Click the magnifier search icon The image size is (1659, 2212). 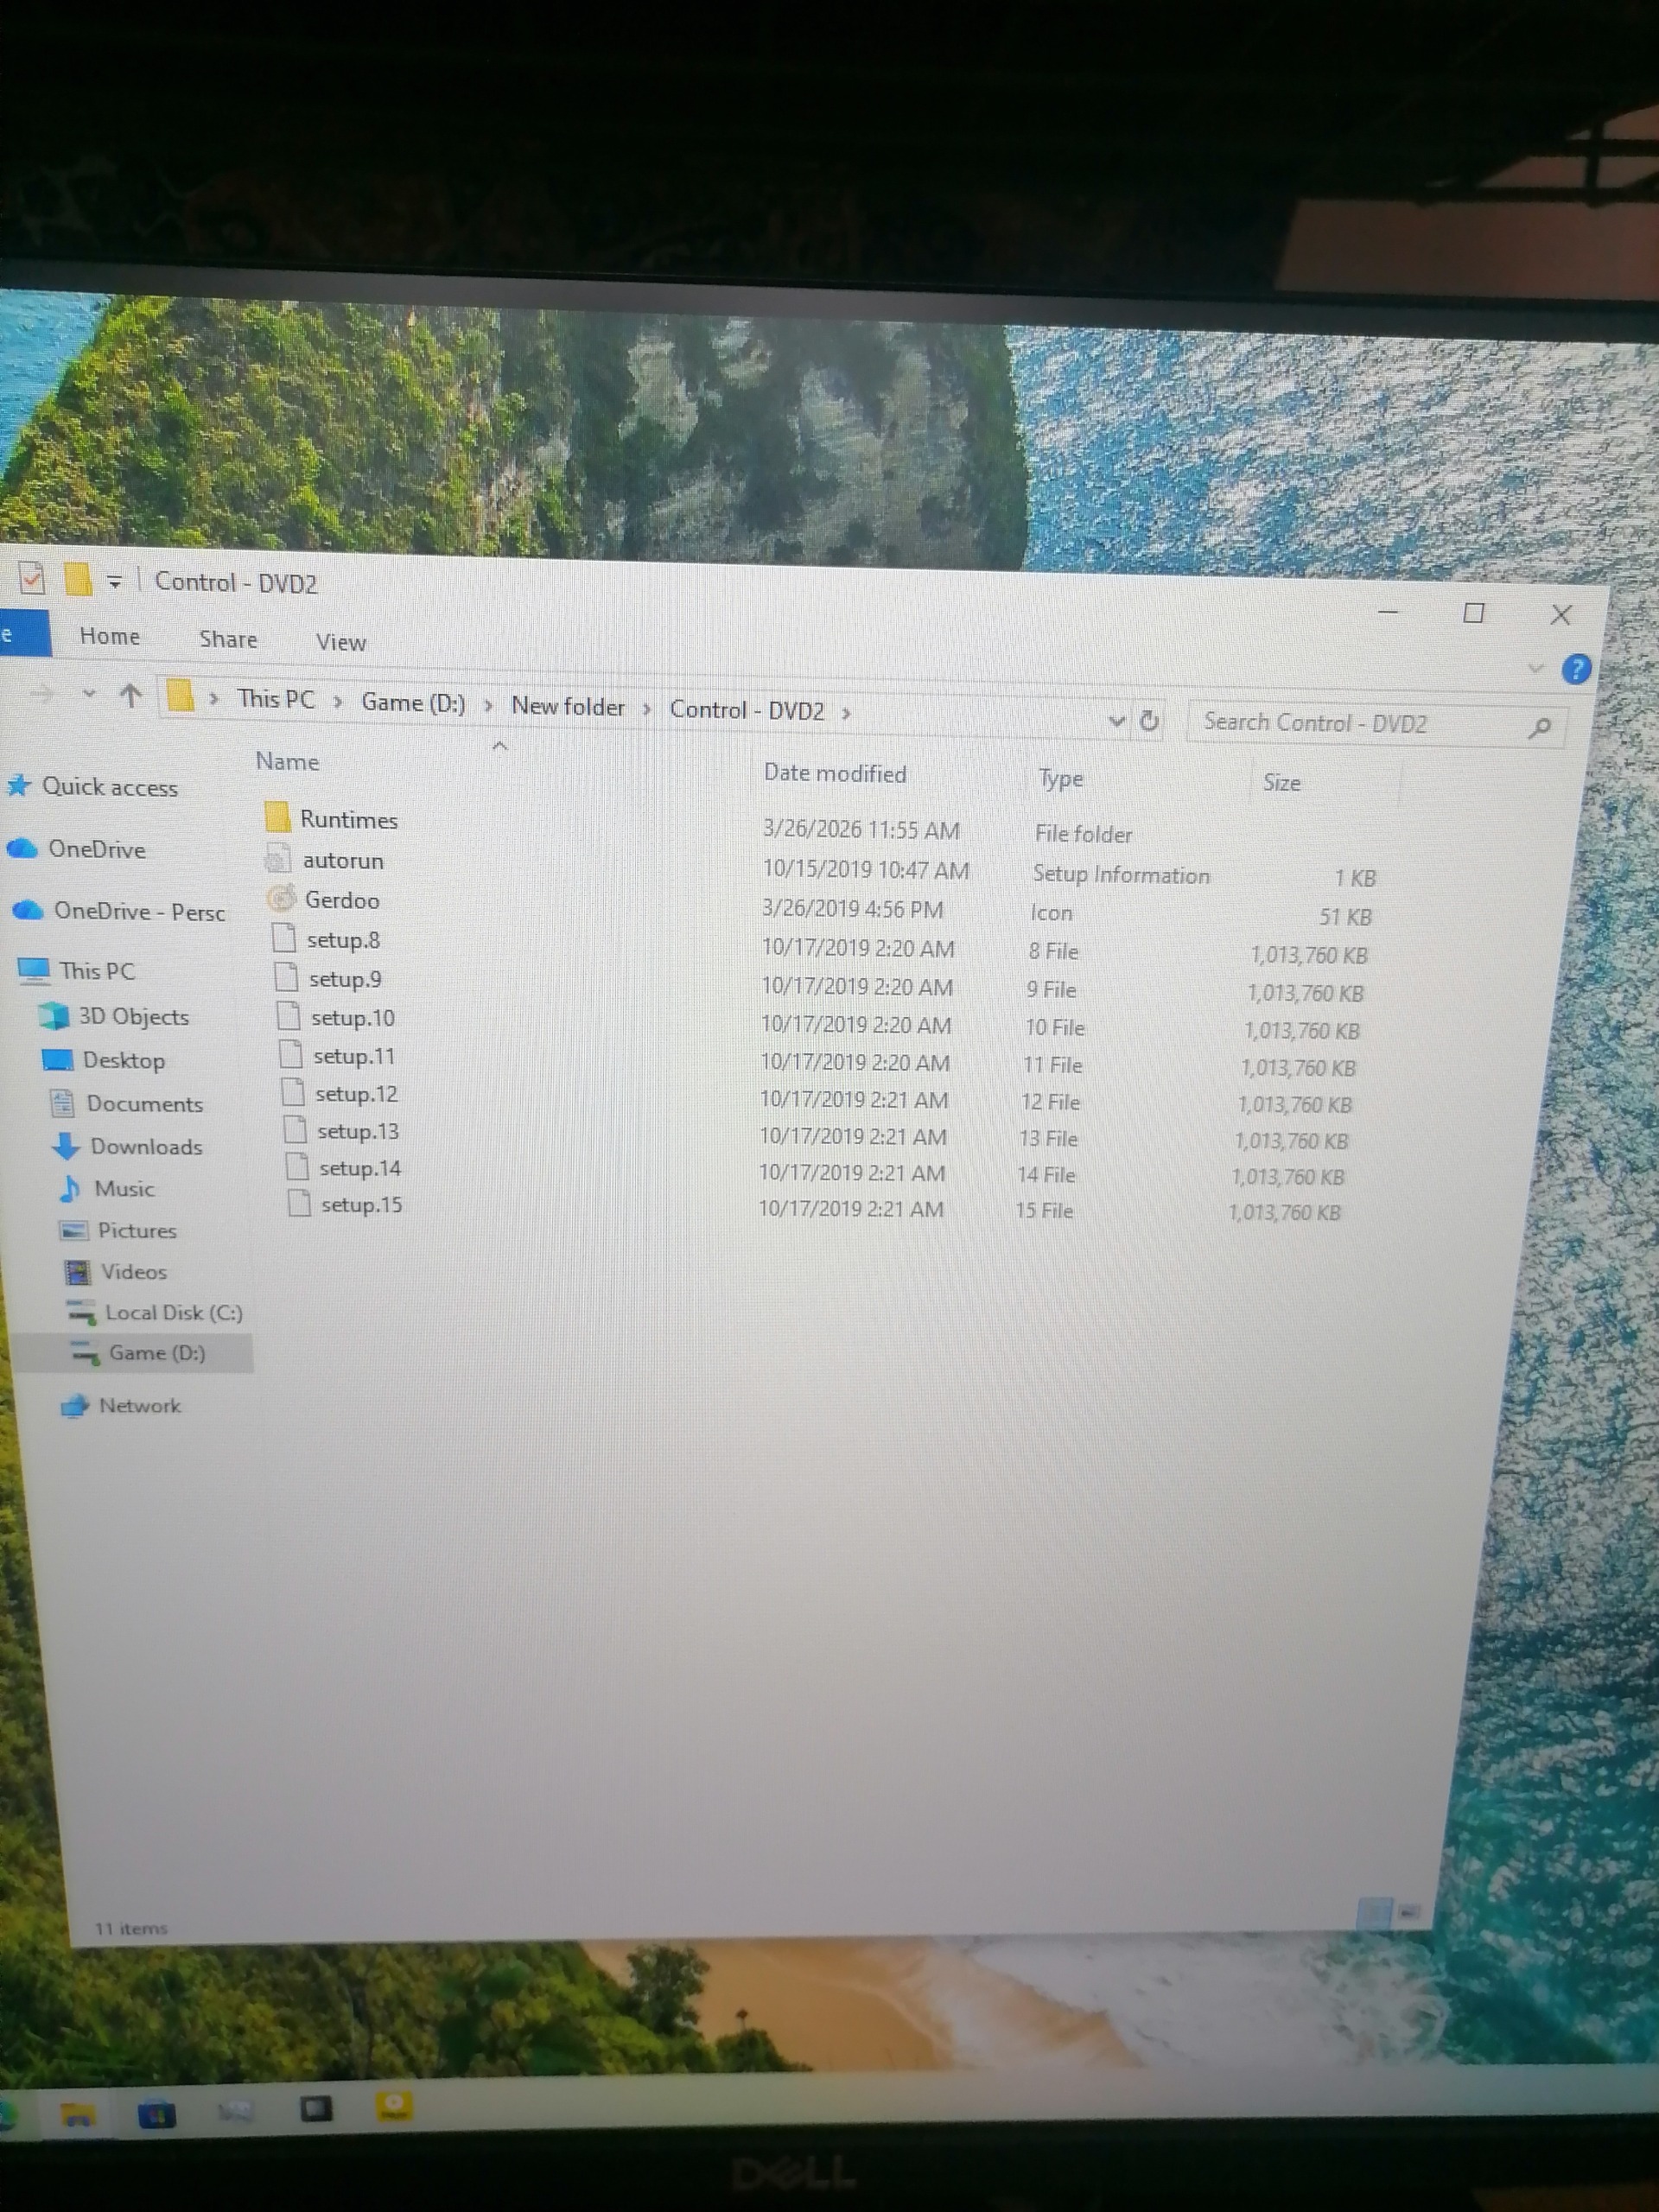pos(1540,728)
